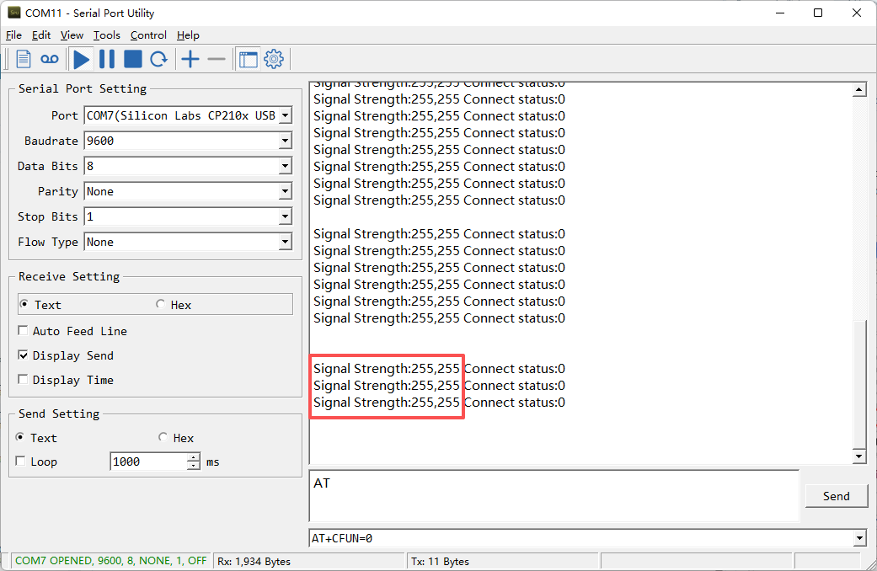Open the Edit menu
The width and height of the screenshot is (877, 571).
[41, 35]
